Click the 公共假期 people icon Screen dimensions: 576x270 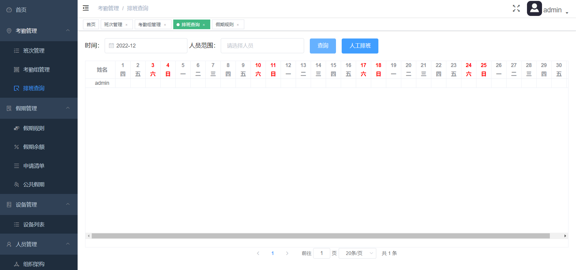tap(17, 184)
